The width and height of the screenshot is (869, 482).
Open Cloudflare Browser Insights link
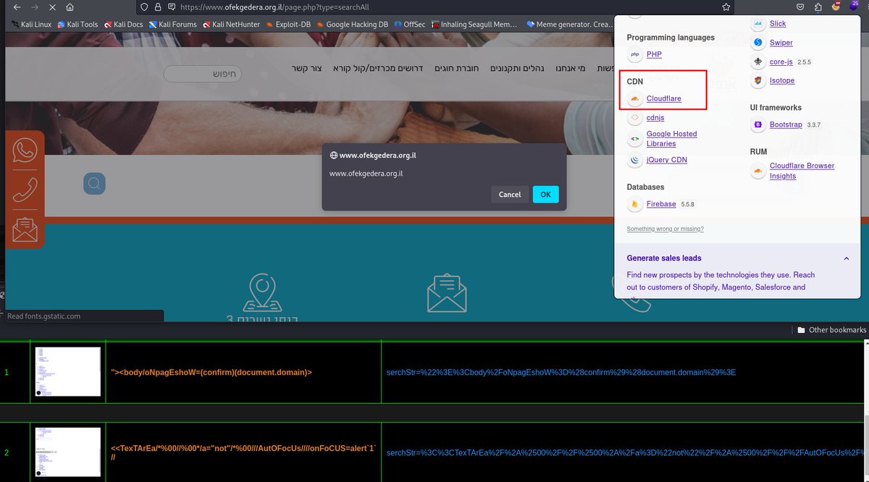(x=802, y=171)
